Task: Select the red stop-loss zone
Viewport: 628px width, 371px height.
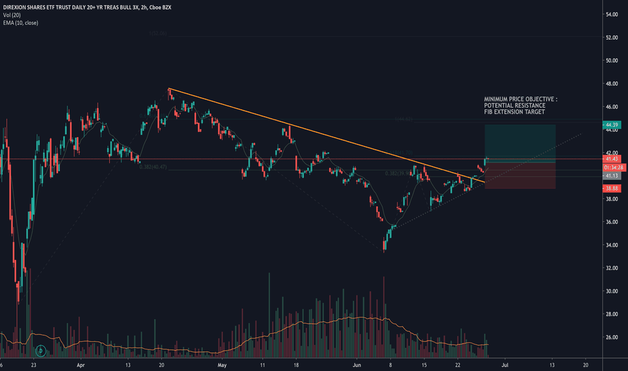Action: 520,175
